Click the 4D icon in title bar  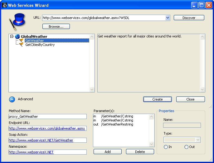pos(4,5)
